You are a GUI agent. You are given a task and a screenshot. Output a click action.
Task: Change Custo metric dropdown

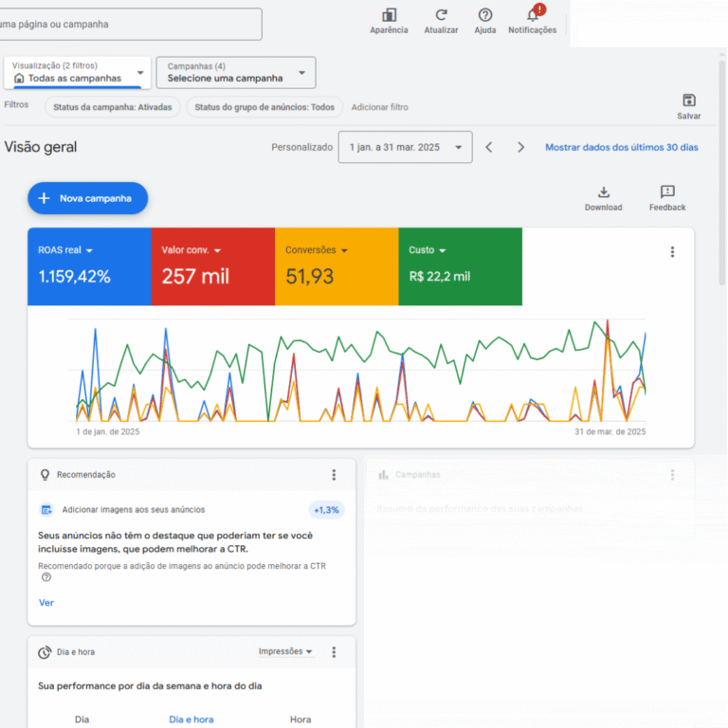(x=428, y=250)
